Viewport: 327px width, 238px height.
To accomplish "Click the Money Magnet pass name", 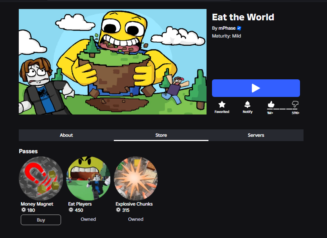I will (x=37, y=204).
